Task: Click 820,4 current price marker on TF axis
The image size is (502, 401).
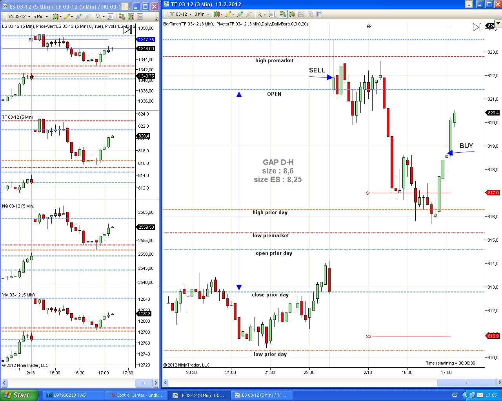Action: 493,113
